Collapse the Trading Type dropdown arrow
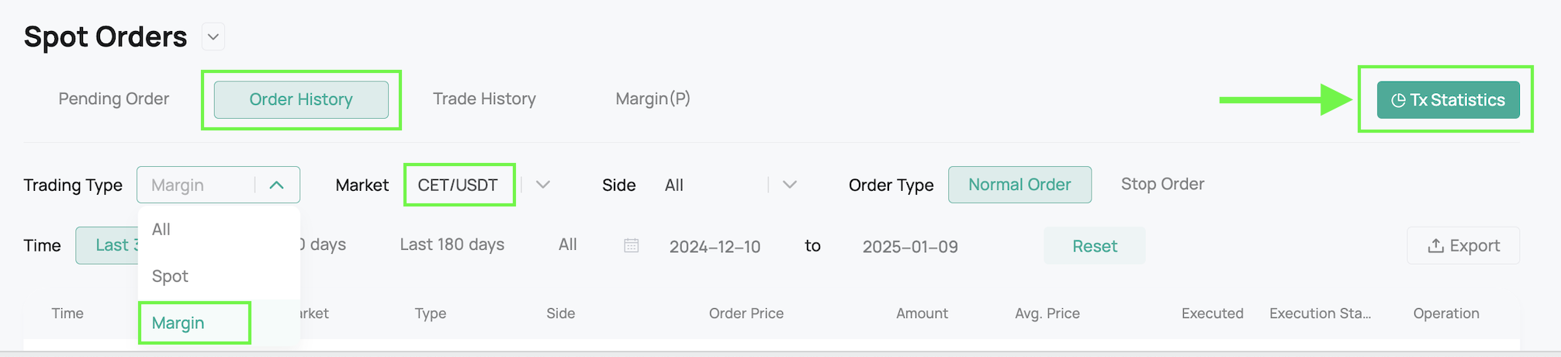 277,185
